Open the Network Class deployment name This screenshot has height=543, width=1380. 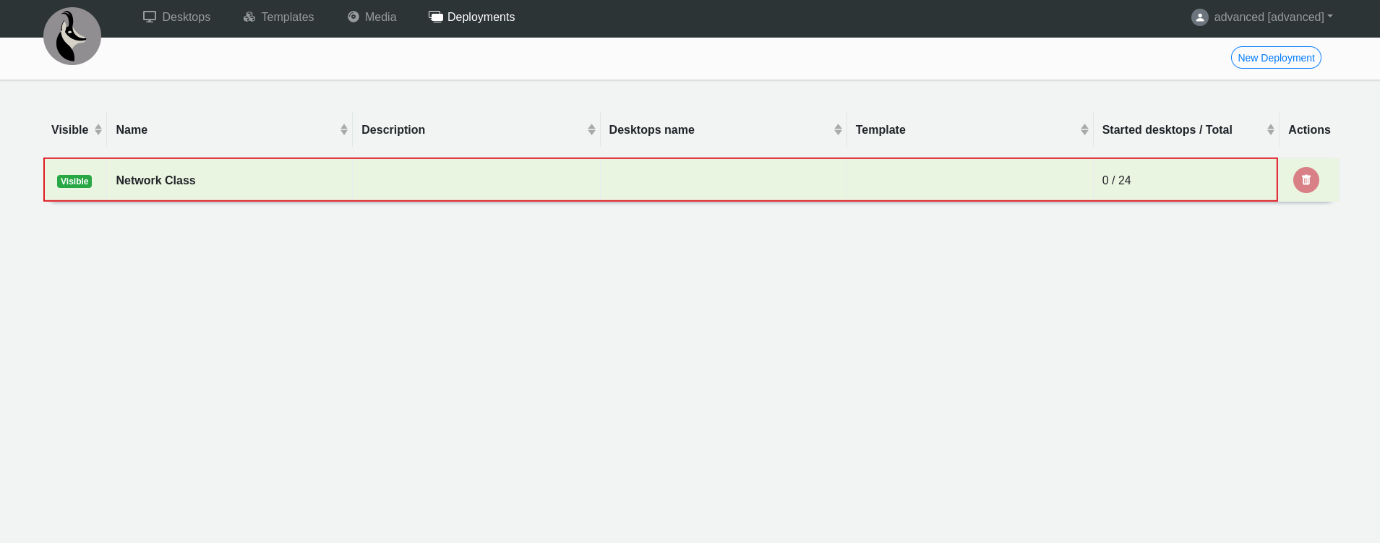click(x=155, y=181)
